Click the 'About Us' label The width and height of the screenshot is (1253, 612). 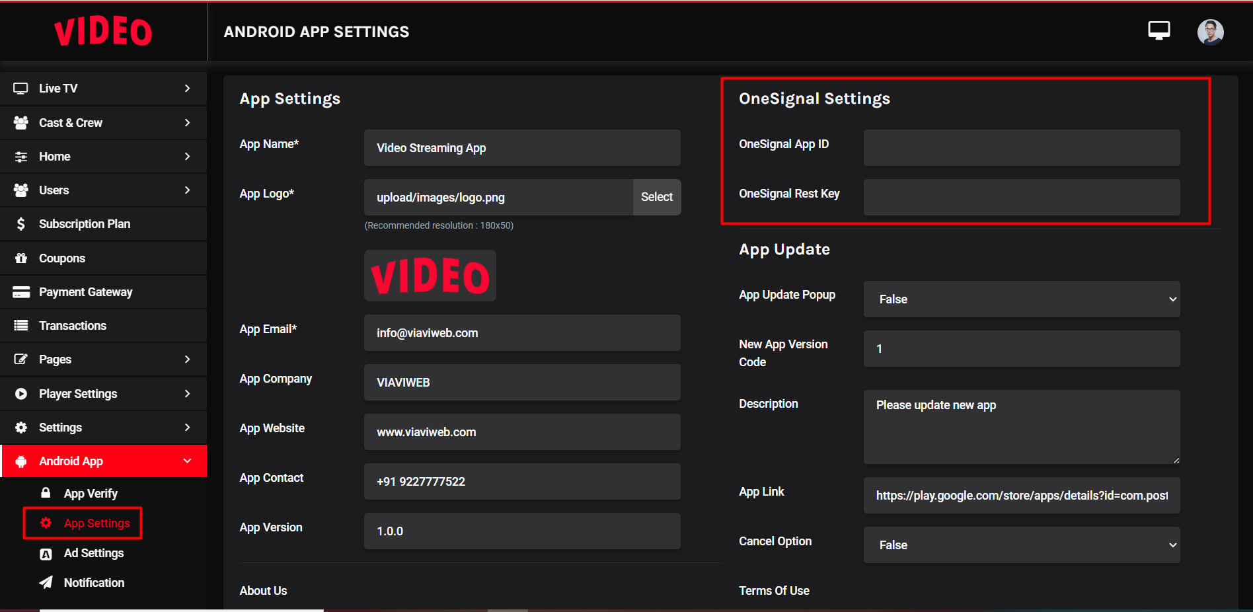tap(263, 591)
